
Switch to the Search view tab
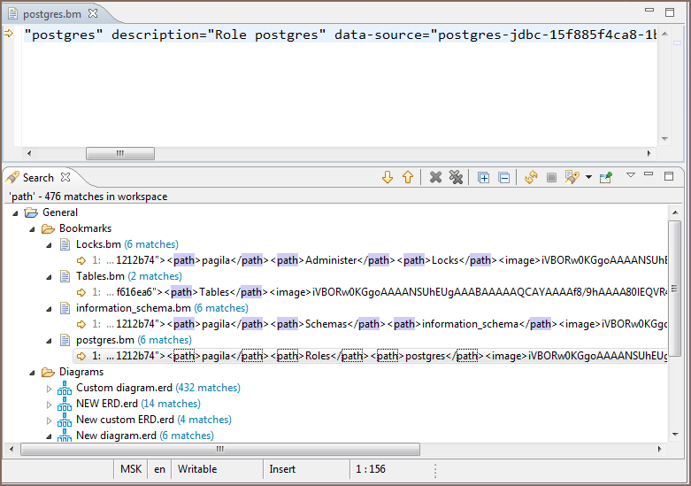(x=38, y=178)
